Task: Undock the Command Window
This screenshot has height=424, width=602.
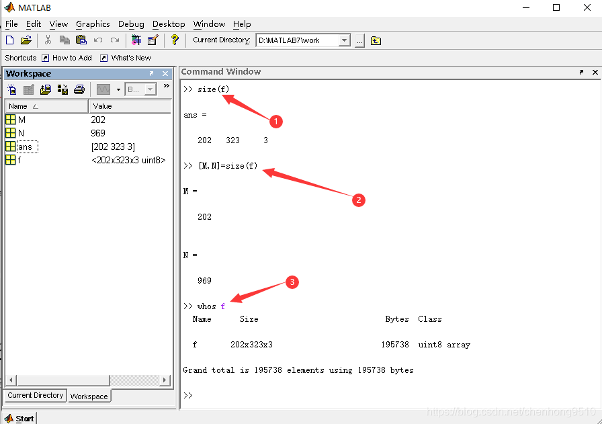Action: [582, 72]
